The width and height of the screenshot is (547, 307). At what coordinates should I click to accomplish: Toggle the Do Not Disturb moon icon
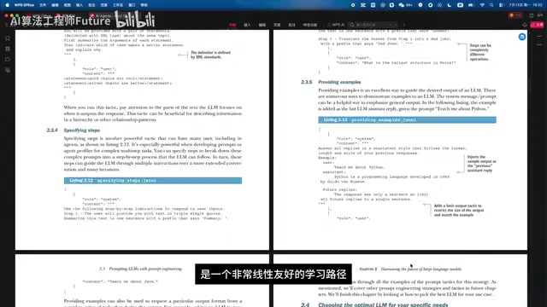point(449,5)
